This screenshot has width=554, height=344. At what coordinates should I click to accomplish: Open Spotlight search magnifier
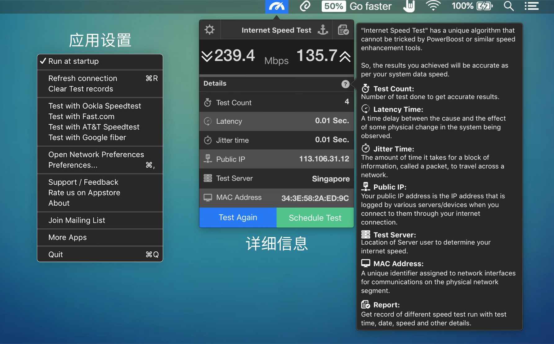tap(508, 6)
